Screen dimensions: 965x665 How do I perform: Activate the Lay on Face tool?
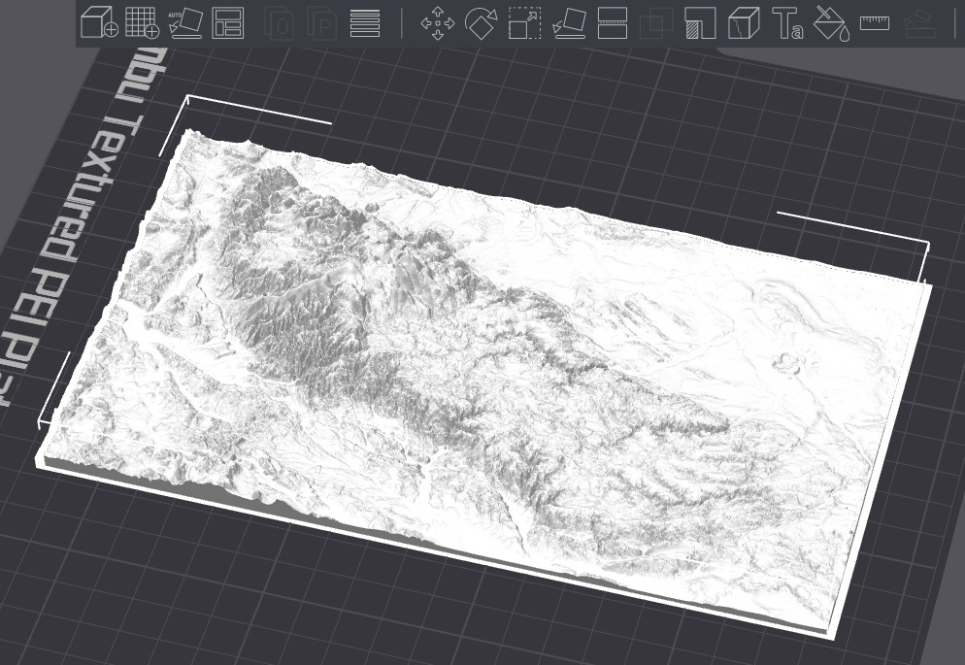coord(569,22)
